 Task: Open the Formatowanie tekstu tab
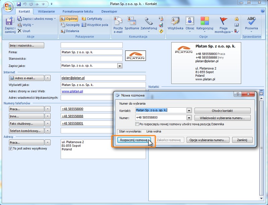pos(78,11)
